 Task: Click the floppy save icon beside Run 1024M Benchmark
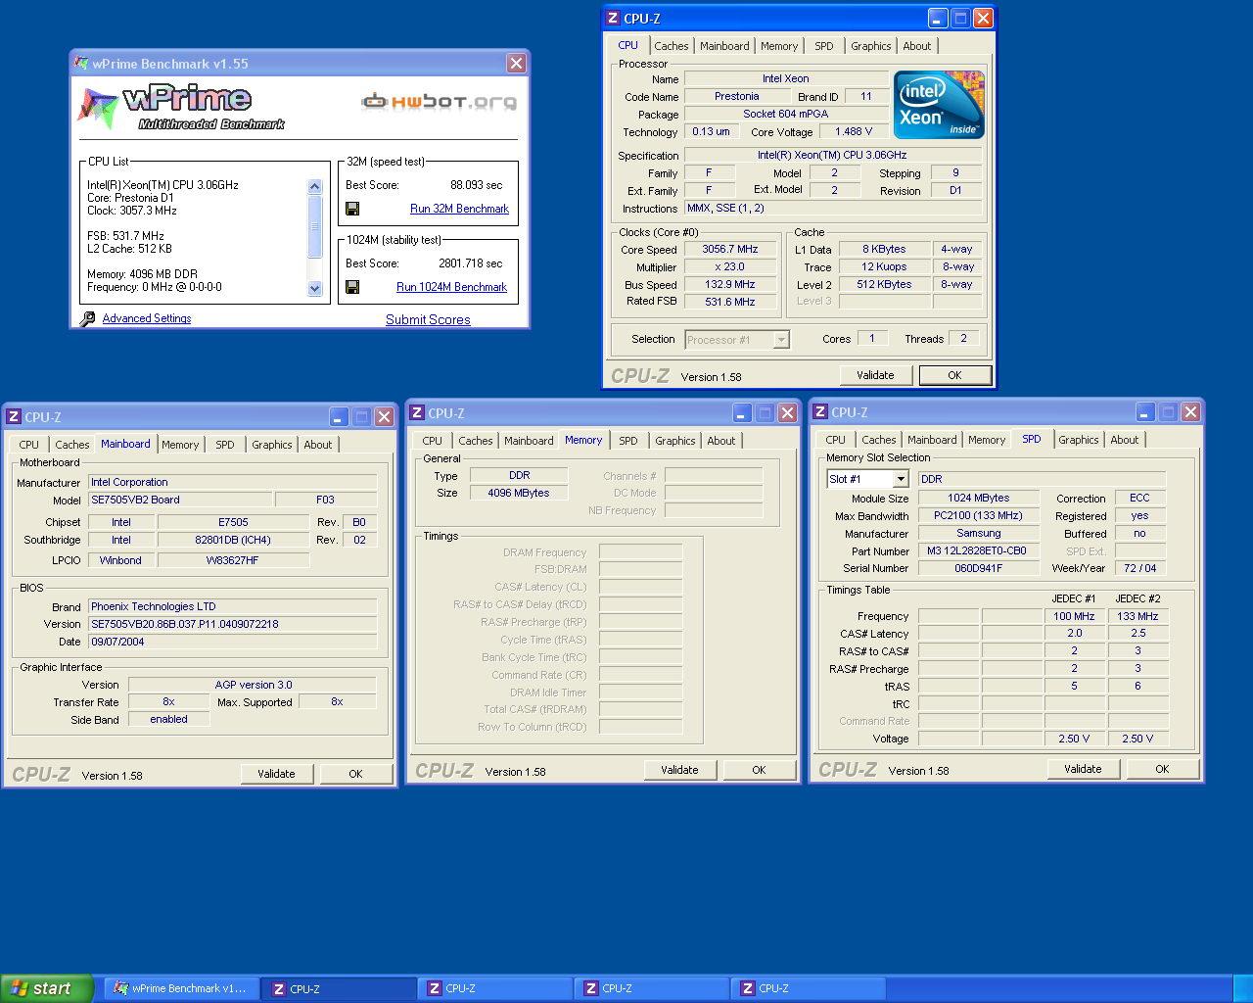point(352,287)
